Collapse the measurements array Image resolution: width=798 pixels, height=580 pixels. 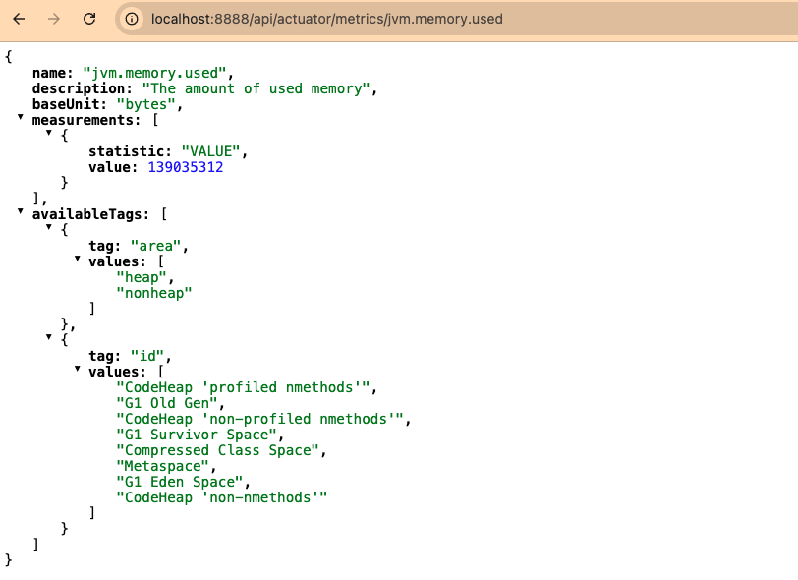coord(21,117)
